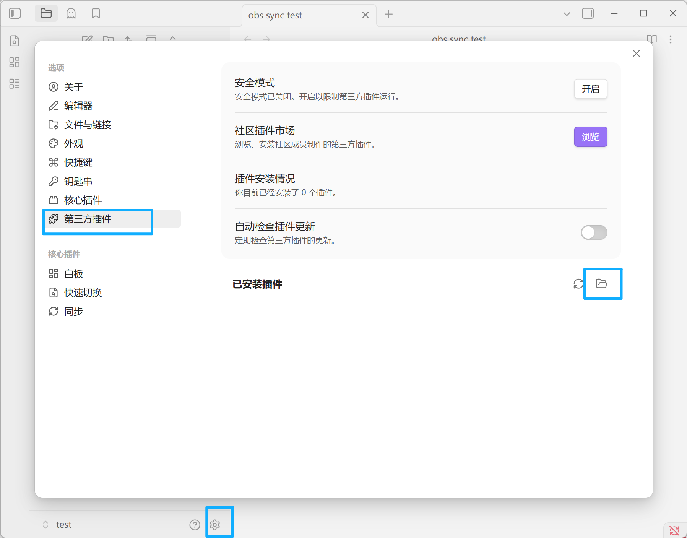This screenshot has width=687, height=538.
Task: Open help question mark icon
Action: click(x=195, y=525)
